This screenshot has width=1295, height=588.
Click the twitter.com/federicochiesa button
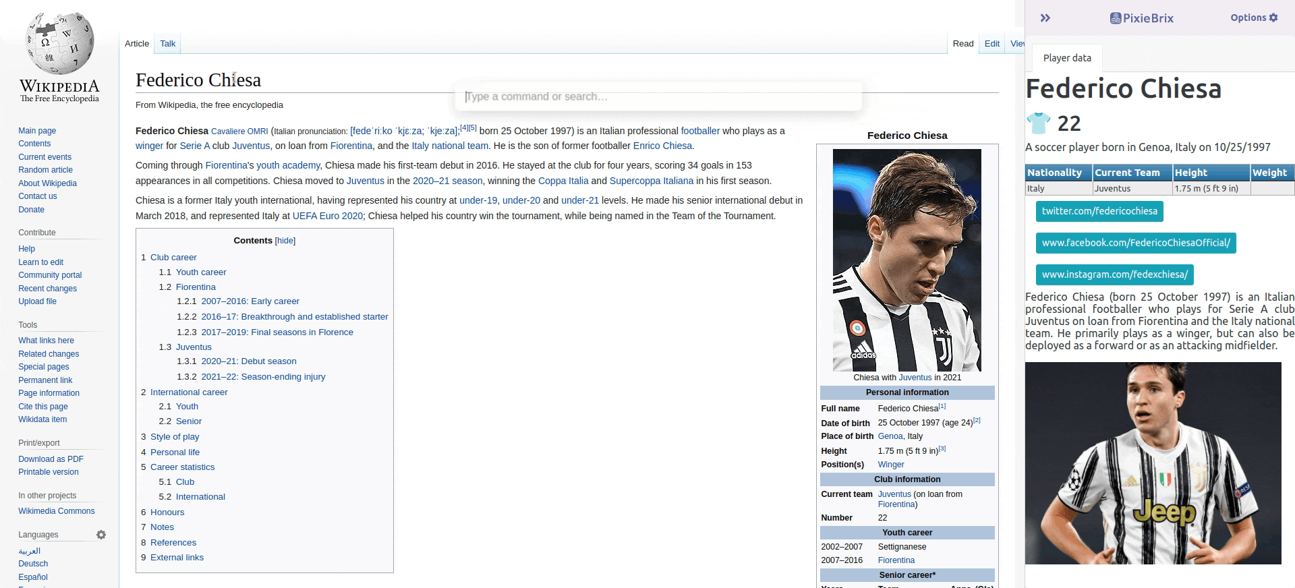[x=1099, y=211]
